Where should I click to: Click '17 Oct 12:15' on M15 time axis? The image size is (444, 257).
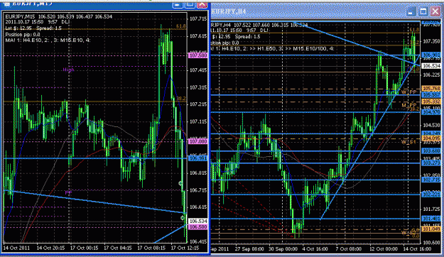click(x=185, y=248)
